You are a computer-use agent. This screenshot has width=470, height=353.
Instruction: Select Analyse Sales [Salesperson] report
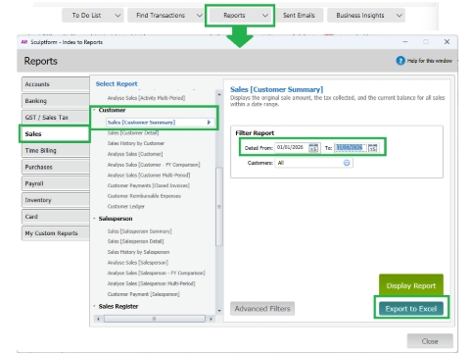click(138, 263)
